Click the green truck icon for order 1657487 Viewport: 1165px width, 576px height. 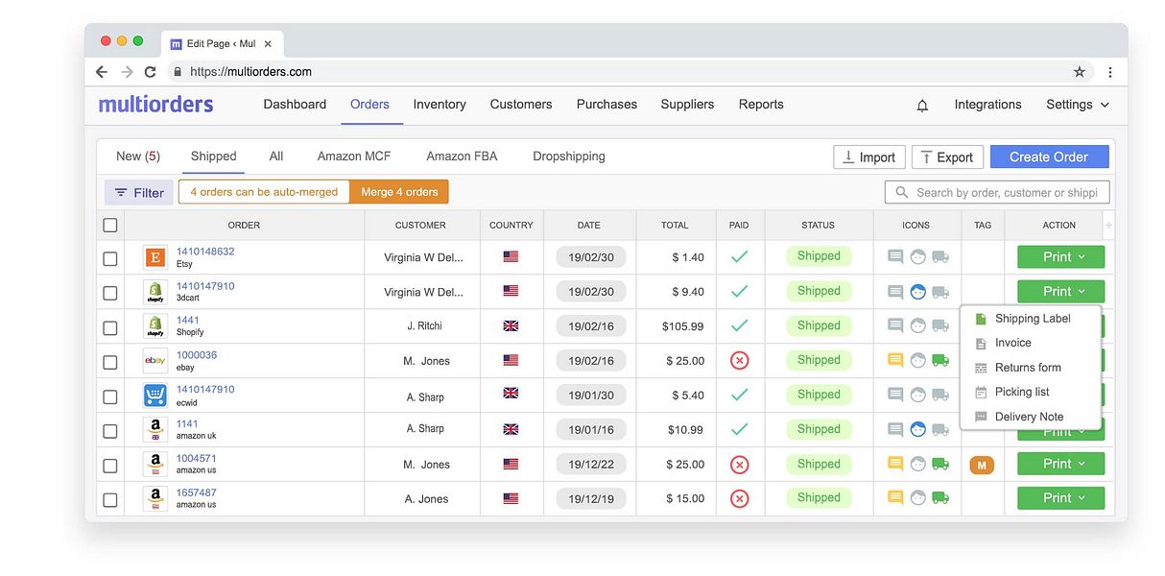940,497
